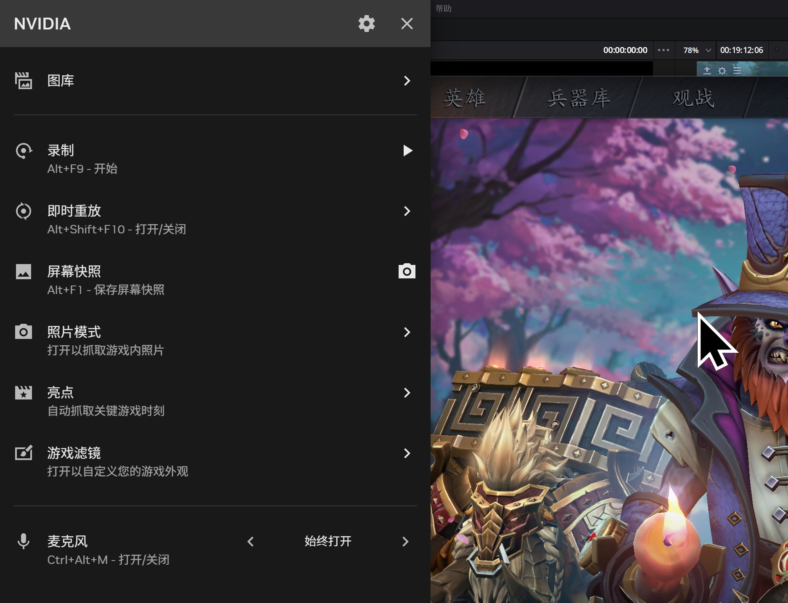The image size is (788, 603).
Task: Click the 始终打开 microphone mode value
Action: tap(328, 541)
